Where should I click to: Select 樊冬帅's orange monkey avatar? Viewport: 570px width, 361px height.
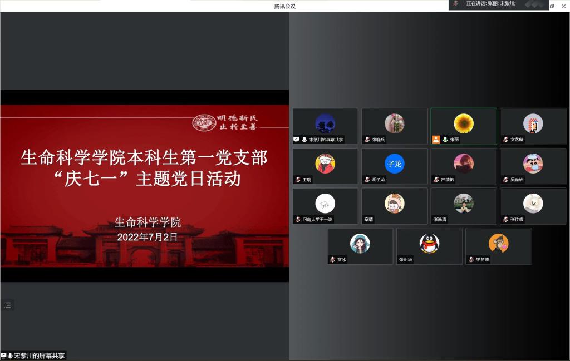(x=498, y=243)
